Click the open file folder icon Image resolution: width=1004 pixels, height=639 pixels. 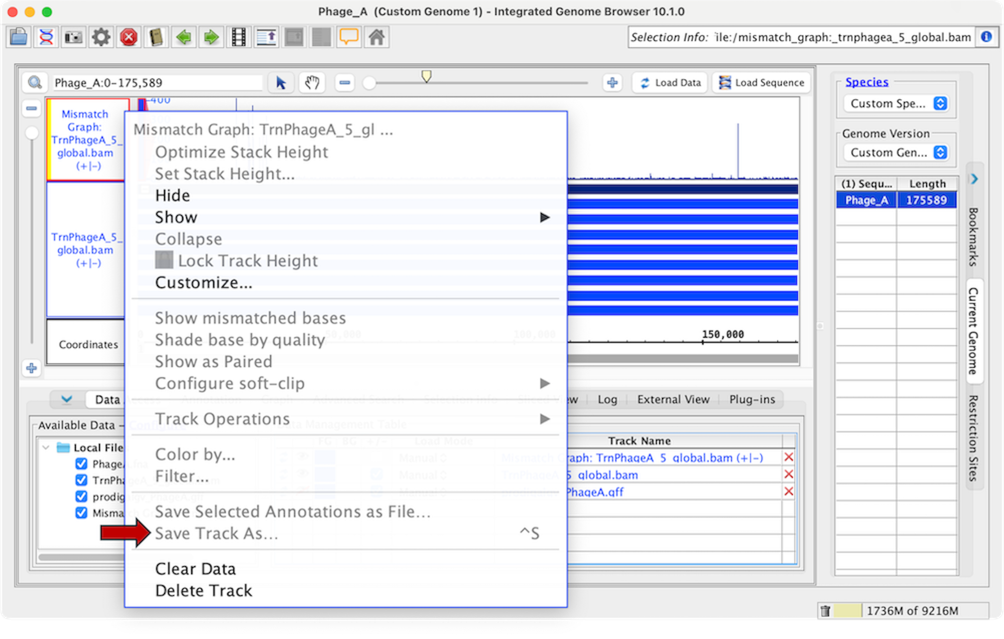coord(19,37)
